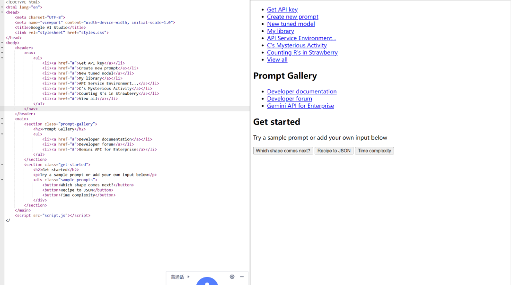Open the New tuned model link
Image resolution: width=511 pixels, height=285 pixels.
[x=291, y=24]
